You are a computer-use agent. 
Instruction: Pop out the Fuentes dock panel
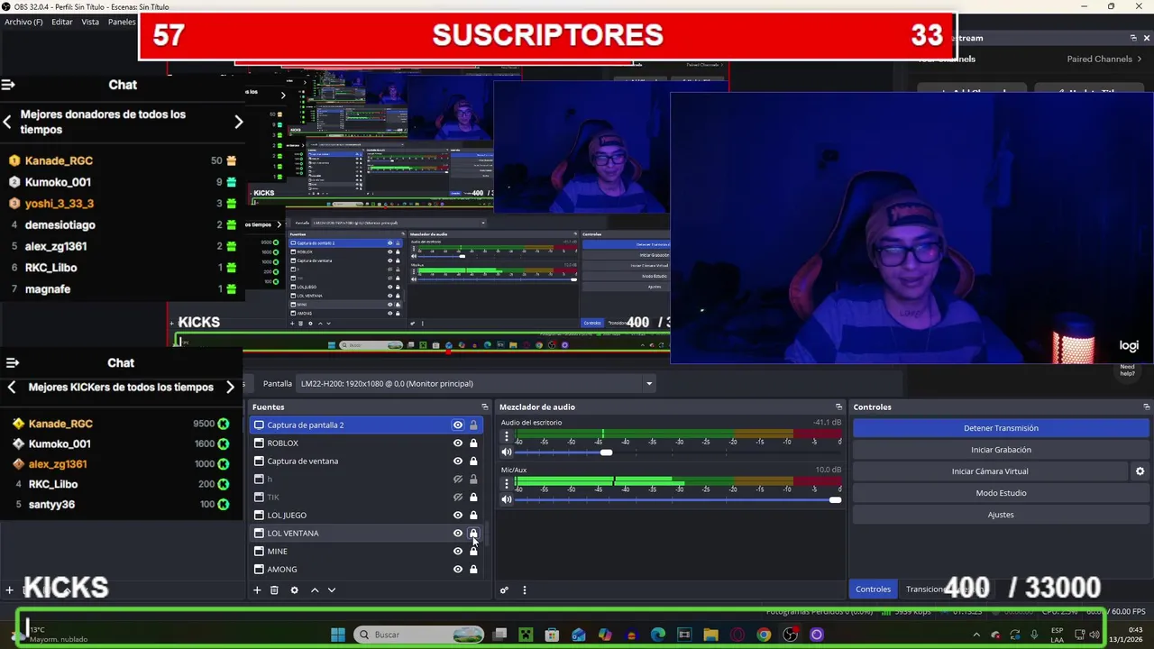[484, 407]
